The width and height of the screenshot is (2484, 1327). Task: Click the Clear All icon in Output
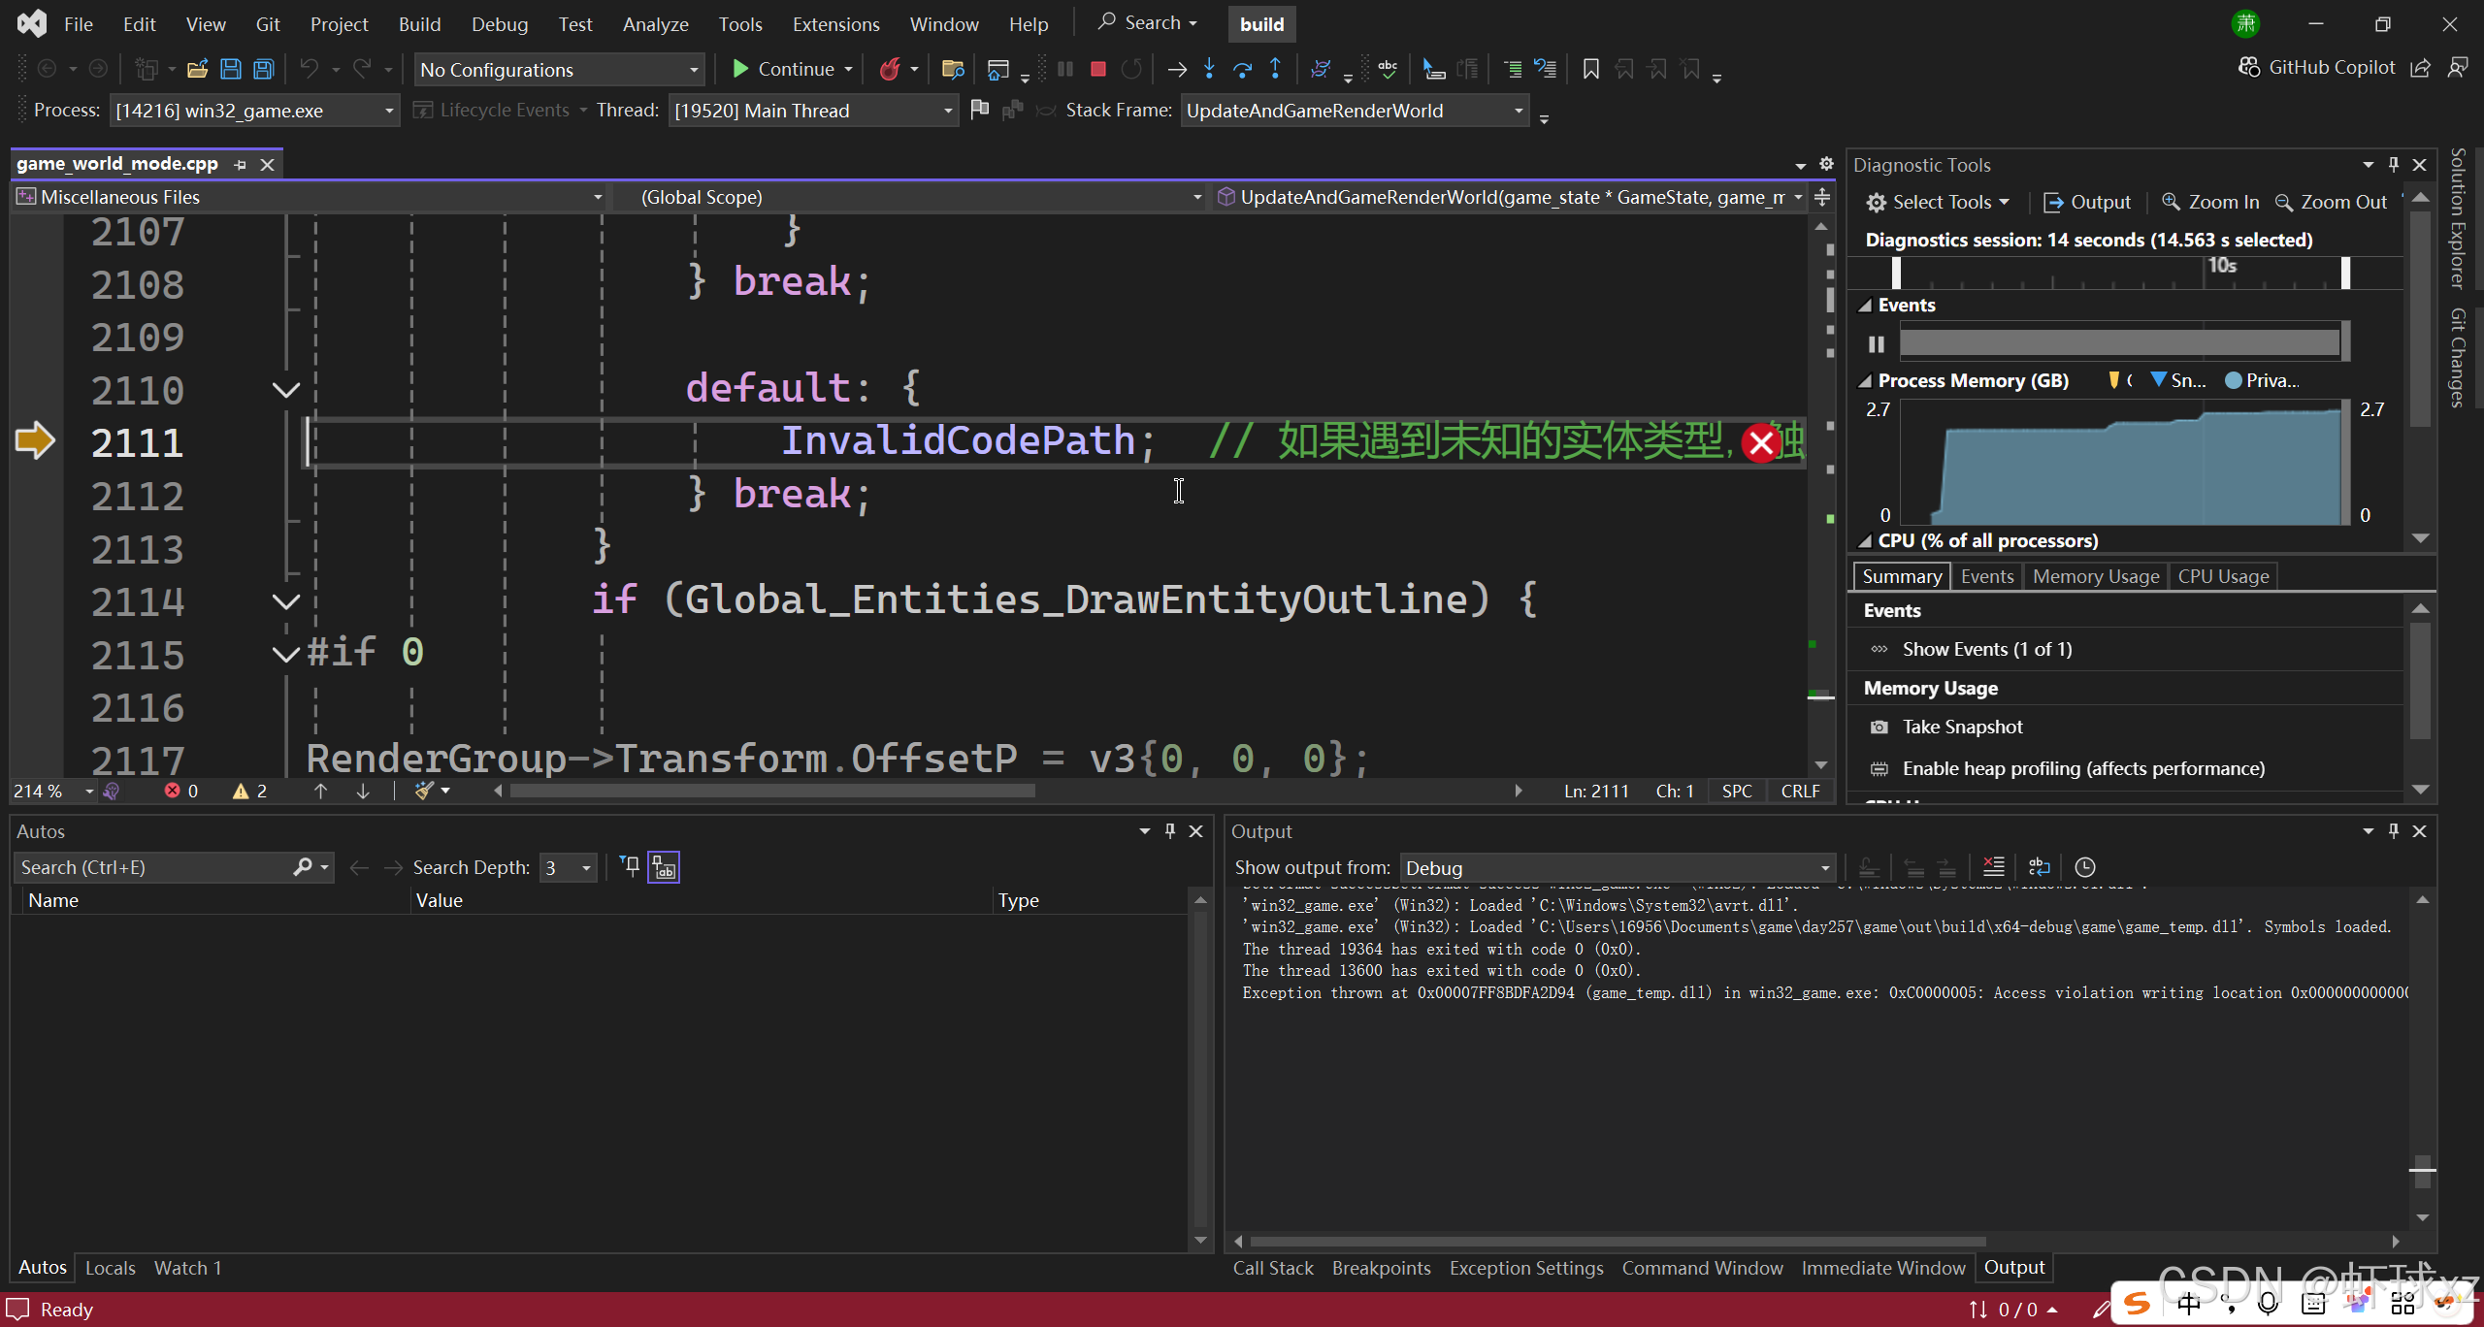point(1994,867)
